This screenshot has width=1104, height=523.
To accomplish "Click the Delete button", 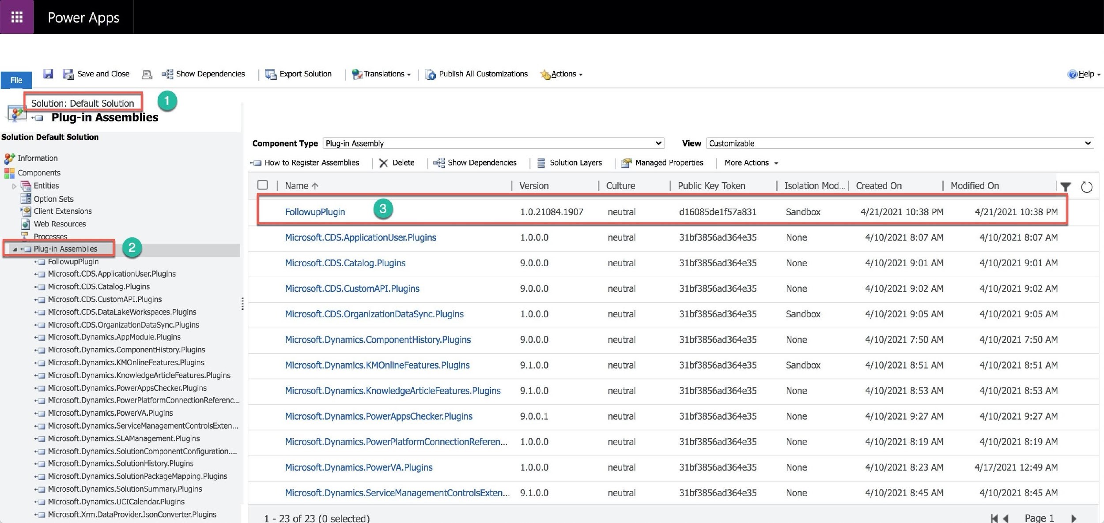I will tap(397, 162).
